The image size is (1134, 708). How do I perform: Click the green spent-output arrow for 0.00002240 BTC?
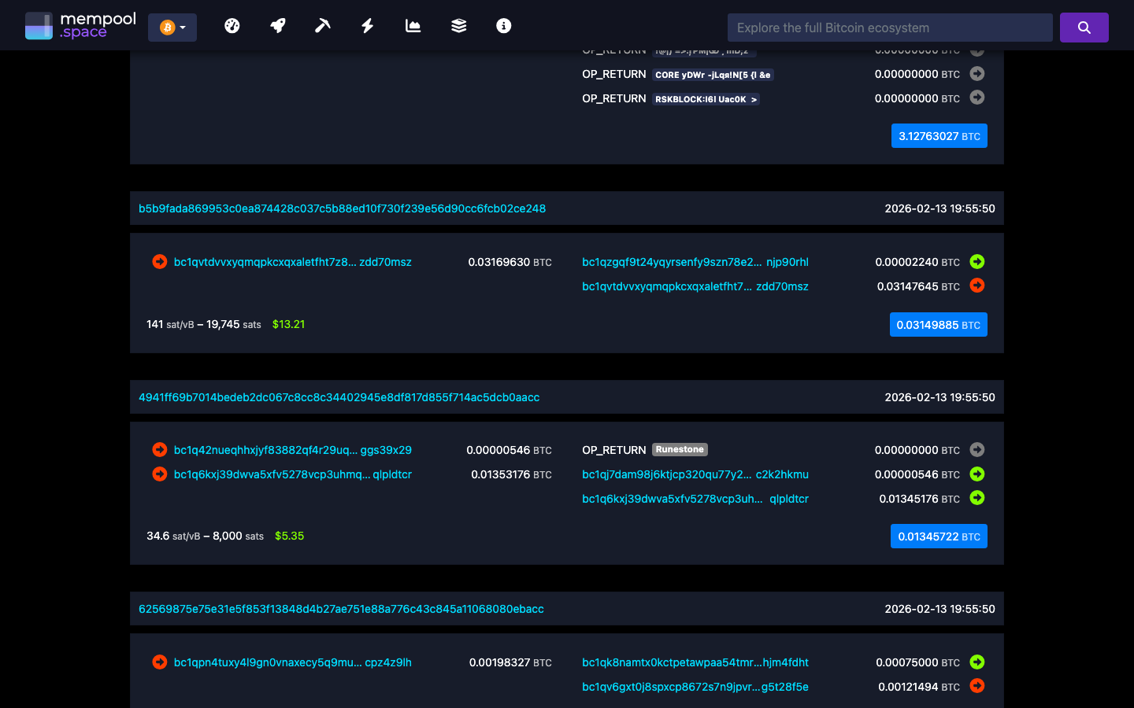[976, 262]
